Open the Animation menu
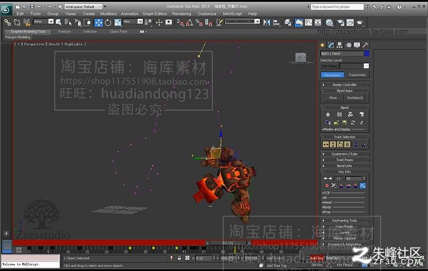This screenshot has height=271, width=428. [x=130, y=14]
